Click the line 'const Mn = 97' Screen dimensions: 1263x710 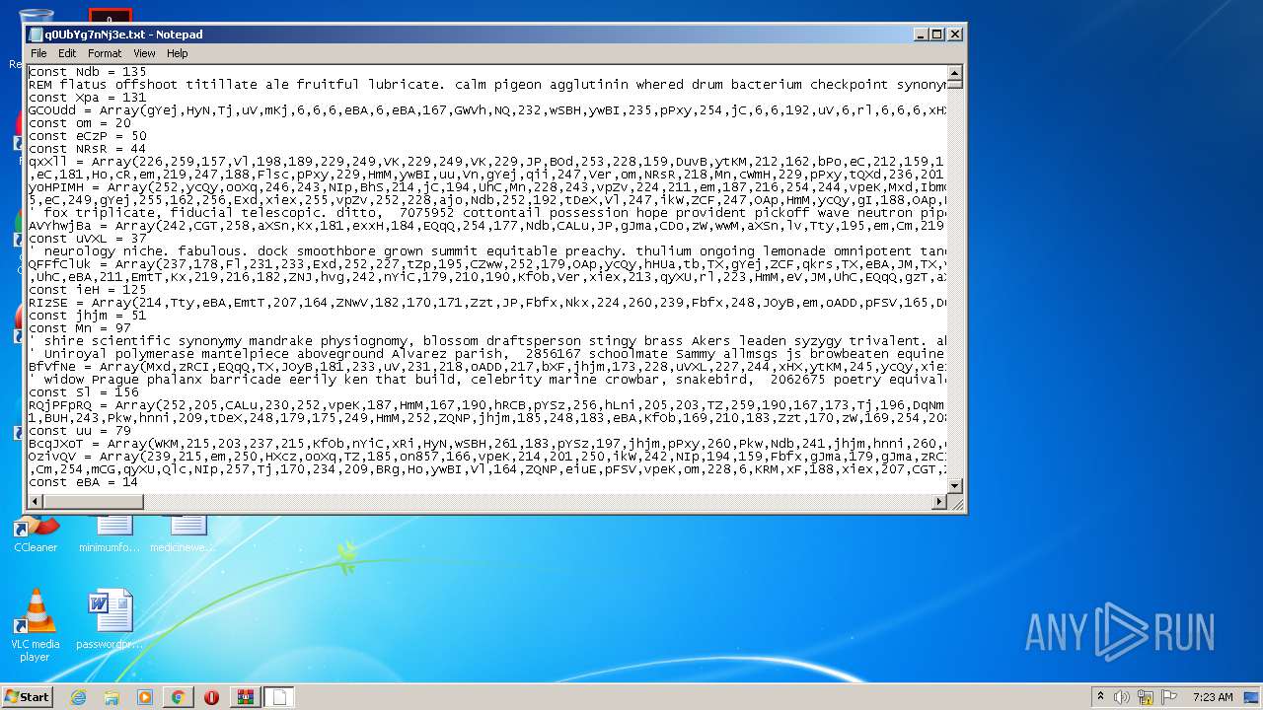(x=80, y=328)
